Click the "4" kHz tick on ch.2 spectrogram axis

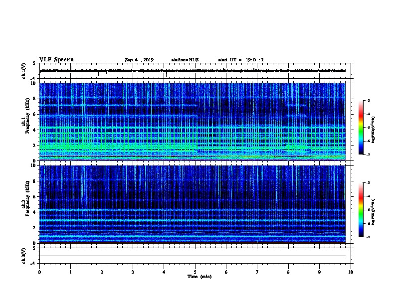point(35,212)
